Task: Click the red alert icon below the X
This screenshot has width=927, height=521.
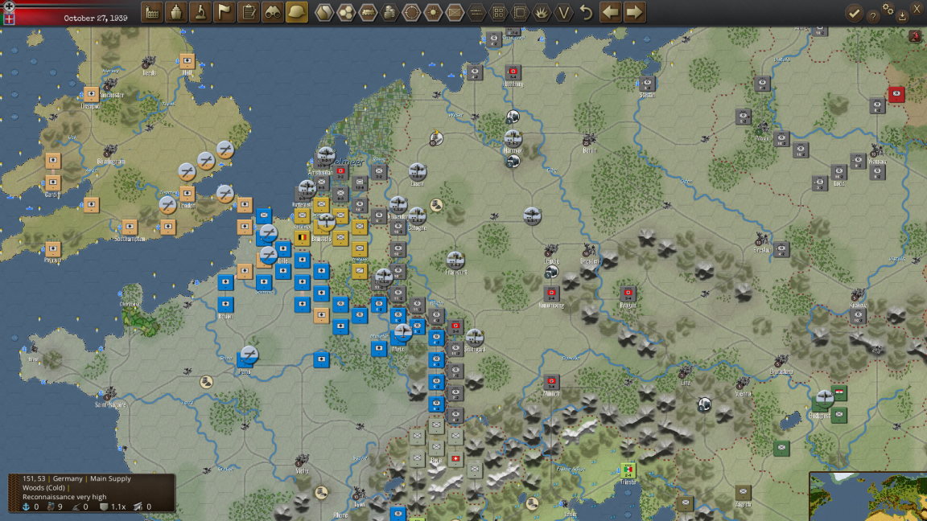Action: click(915, 37)
